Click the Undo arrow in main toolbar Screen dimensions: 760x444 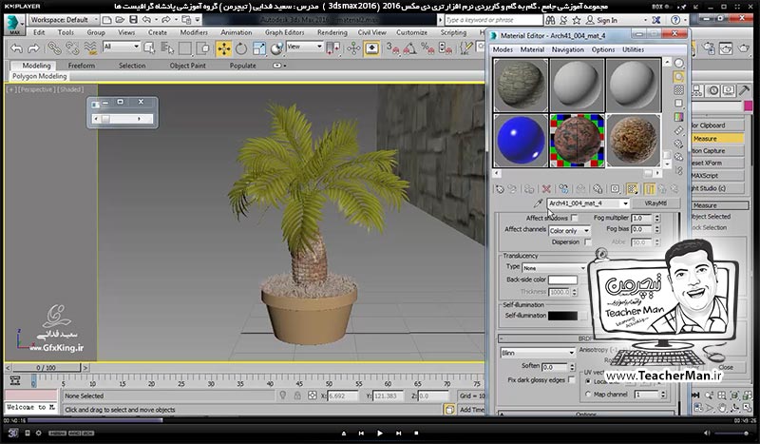16,48
